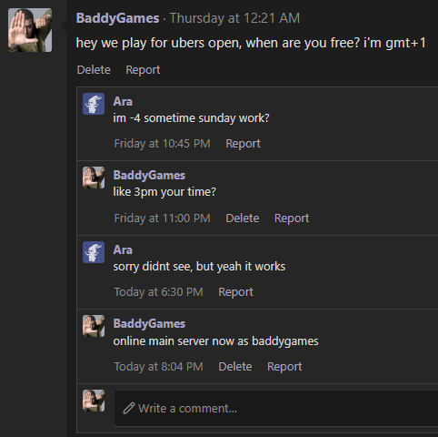Click Ara's avatar on 'sorry didnt see' comment

point(94,252)
